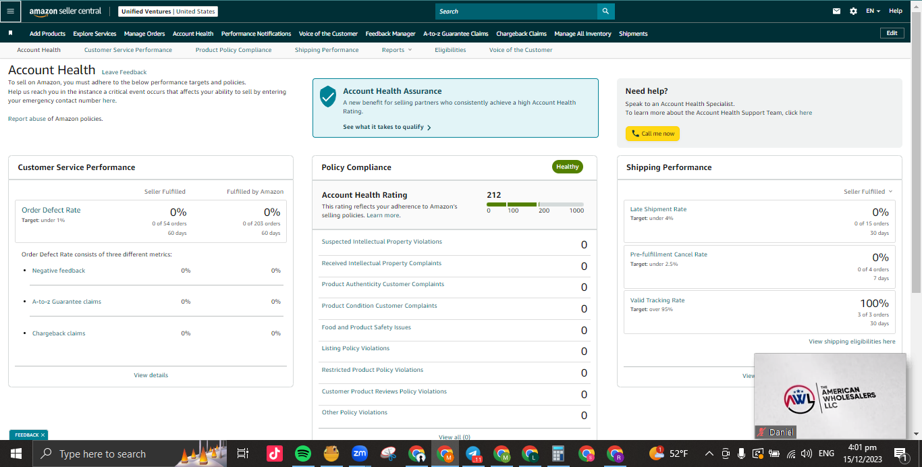This screenshot has width=922, height=467.
Task: Open Listing Policy Violations
Action: [x=356, y=348]
